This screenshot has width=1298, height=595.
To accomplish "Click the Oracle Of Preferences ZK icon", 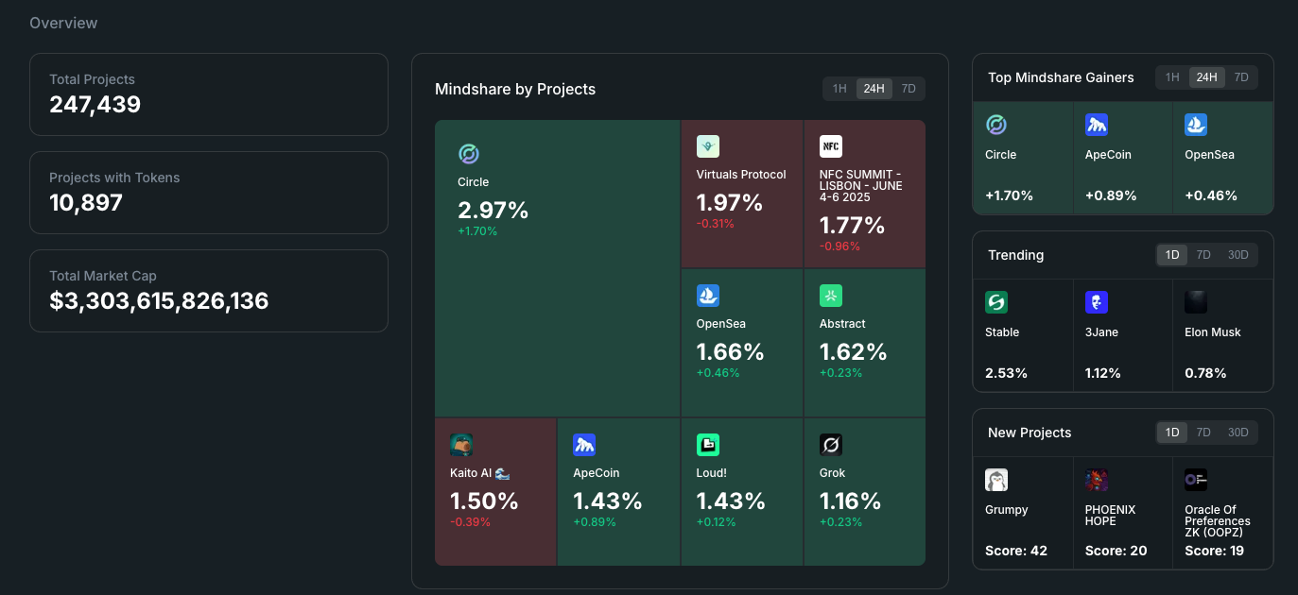I will [x=1196, y=480].
